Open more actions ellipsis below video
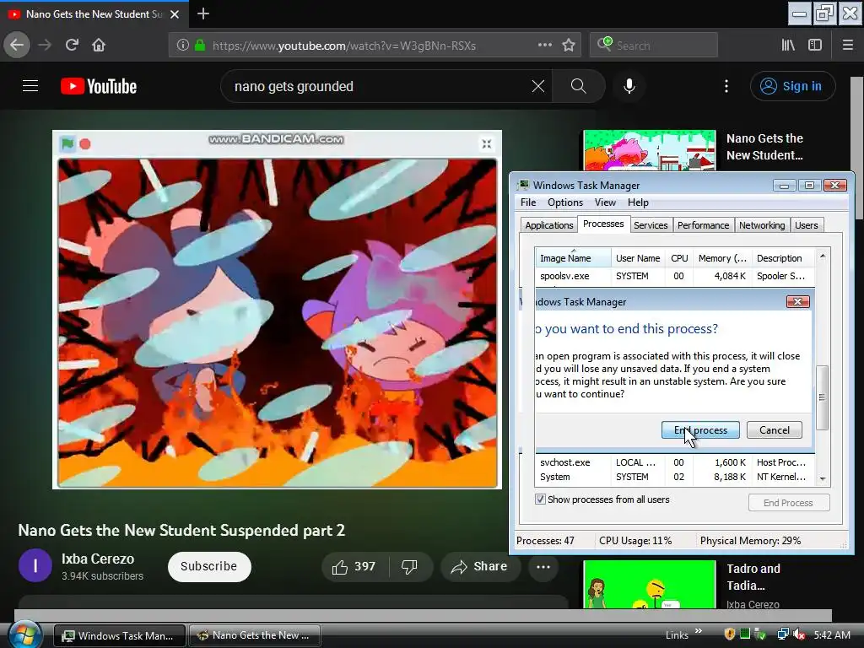 click(x=543, y=566)
